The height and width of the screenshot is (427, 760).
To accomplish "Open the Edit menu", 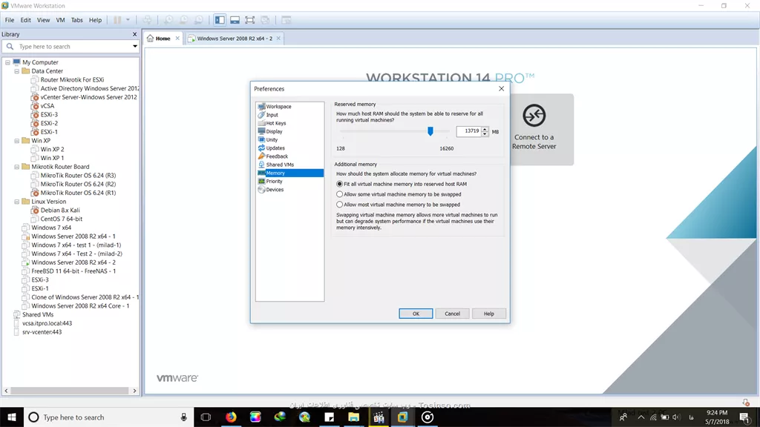I will [x=25, y=20].
